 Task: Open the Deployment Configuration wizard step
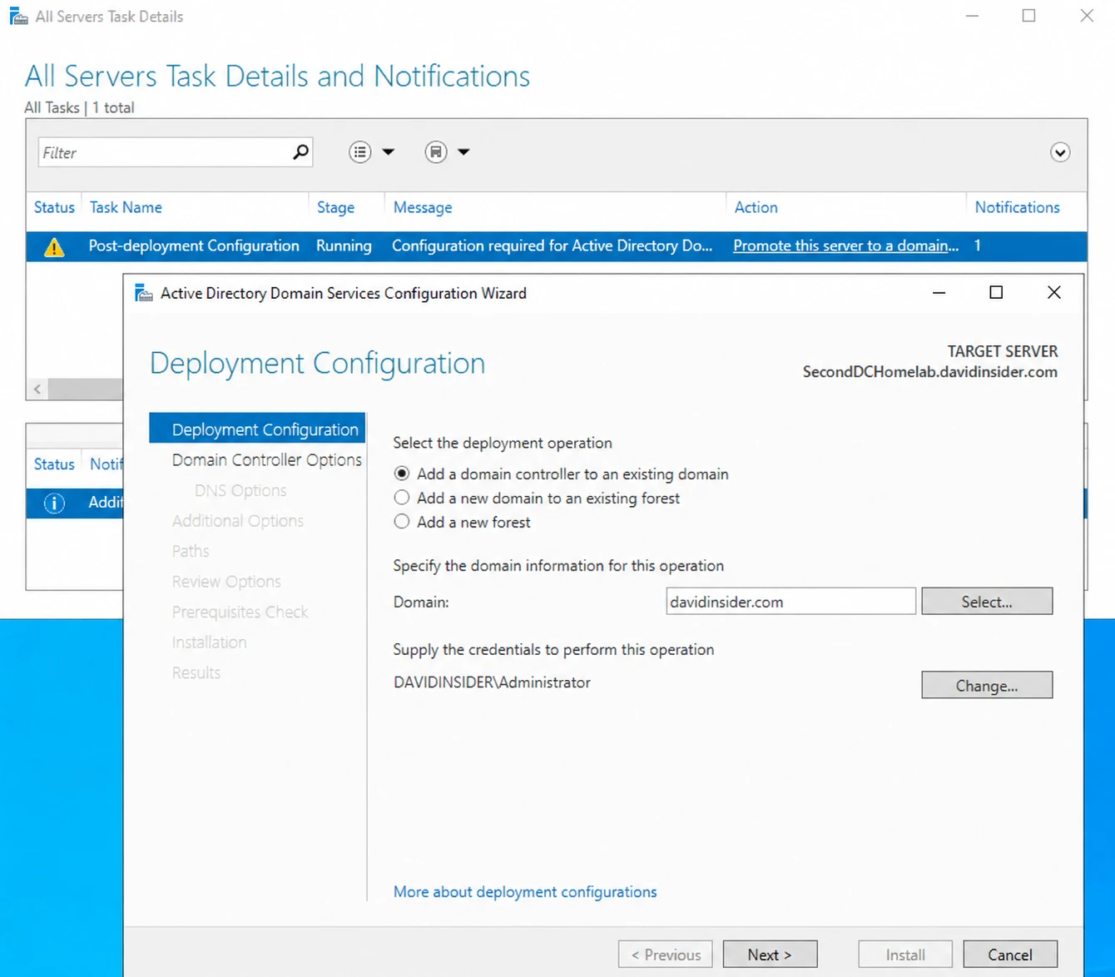[257, 429]
